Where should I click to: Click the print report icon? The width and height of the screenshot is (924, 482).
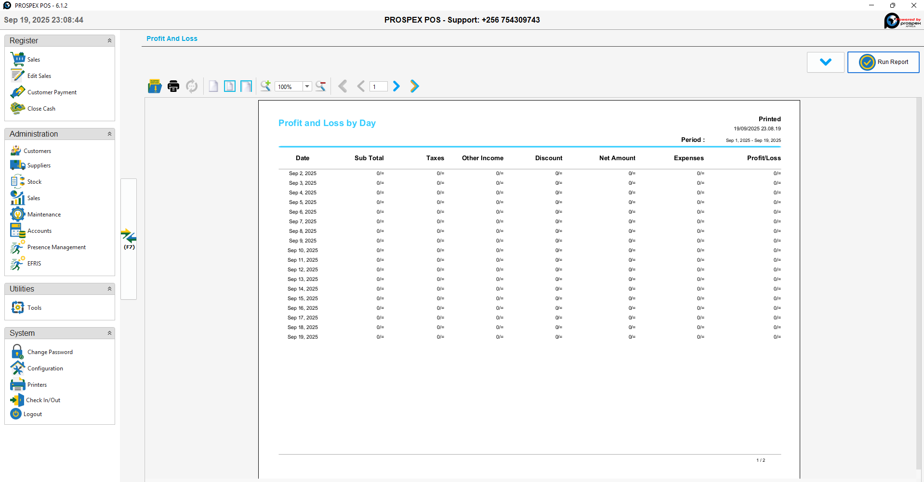click(173, 86)
